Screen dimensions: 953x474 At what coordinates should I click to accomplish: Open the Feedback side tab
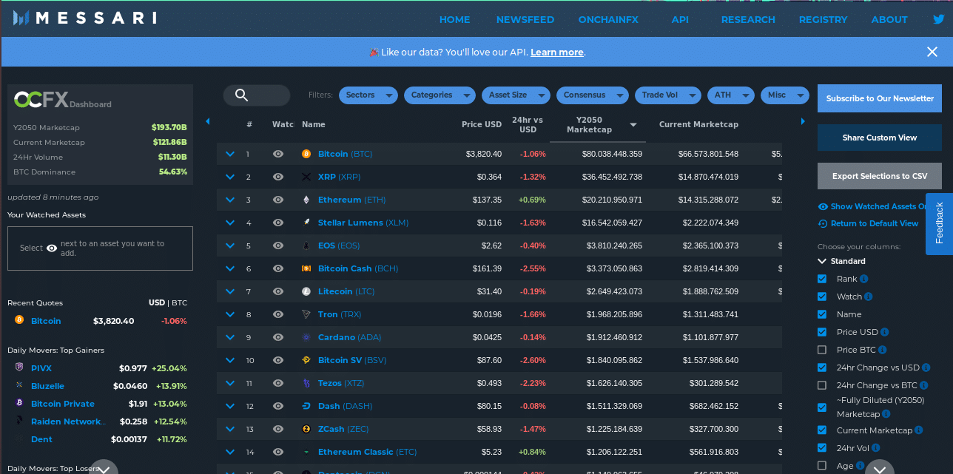click(940, 224)
